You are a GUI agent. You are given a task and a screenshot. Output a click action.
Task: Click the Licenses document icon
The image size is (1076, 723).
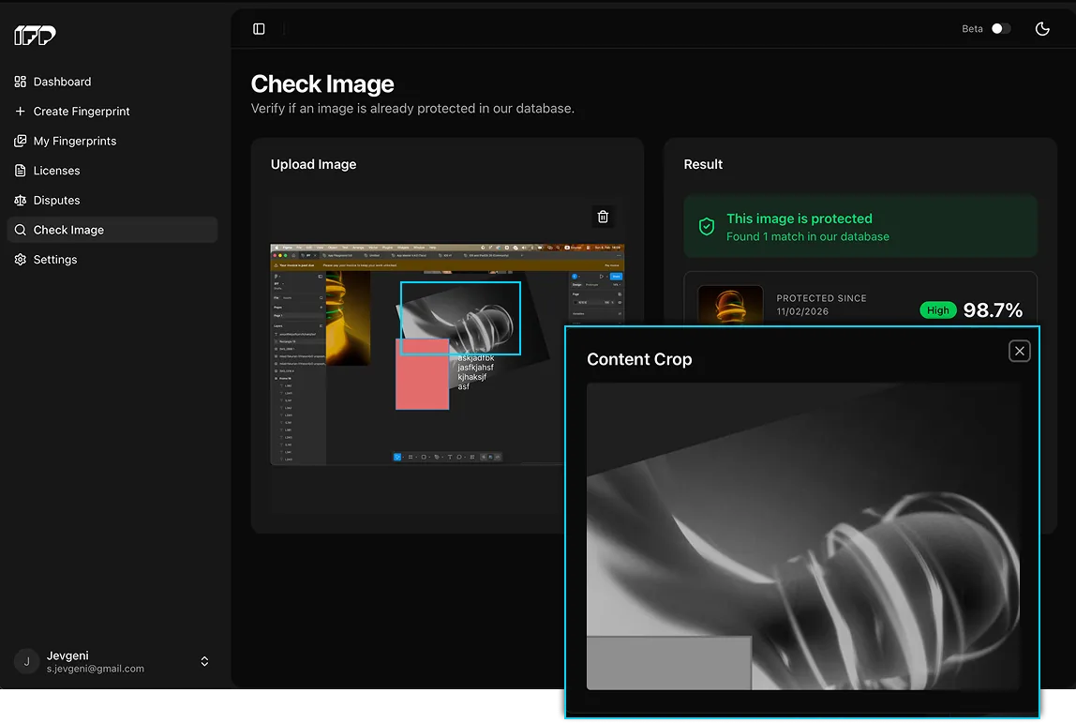point(20,171)
